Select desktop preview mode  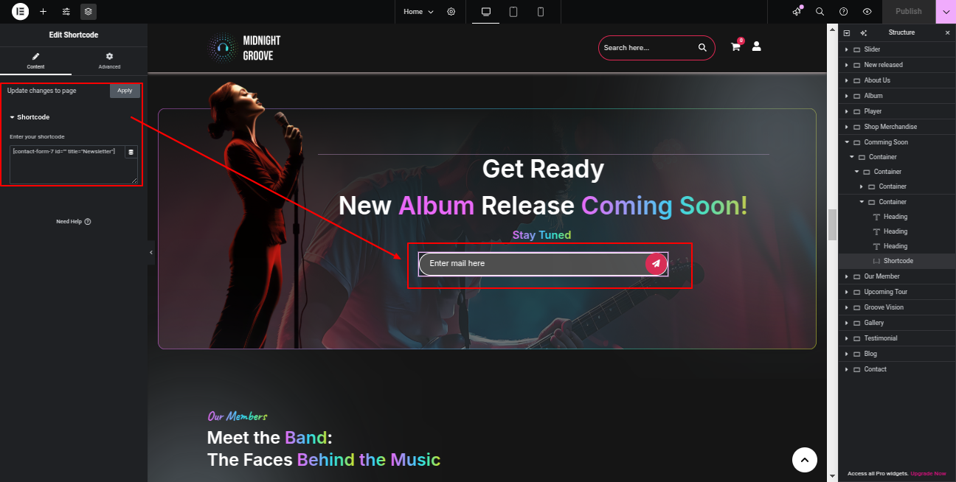pyautogui.click(x=486, y=12)
